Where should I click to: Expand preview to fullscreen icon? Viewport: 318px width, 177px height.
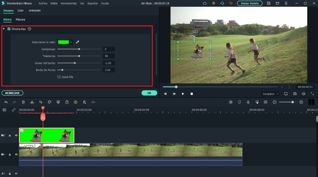pos(312,94)
